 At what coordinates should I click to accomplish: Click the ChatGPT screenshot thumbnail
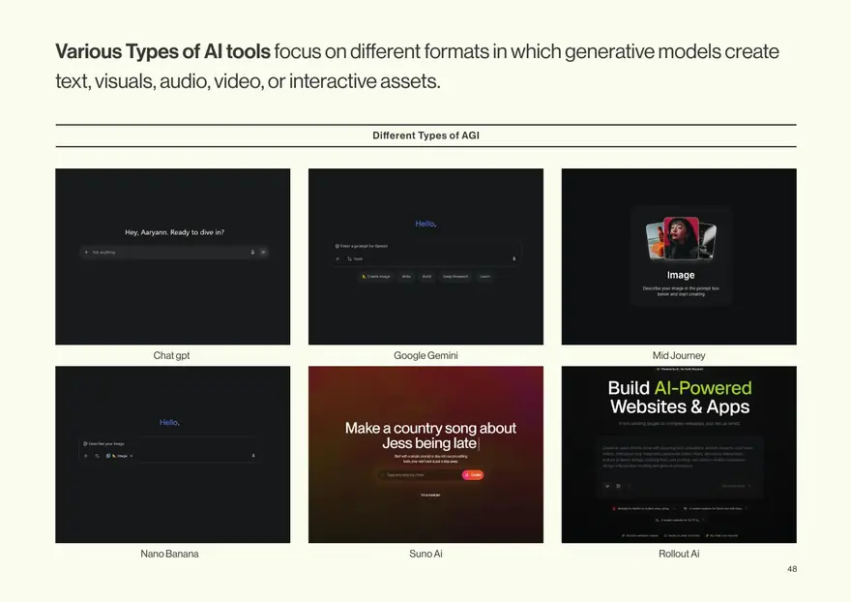(x=172, y=256)
